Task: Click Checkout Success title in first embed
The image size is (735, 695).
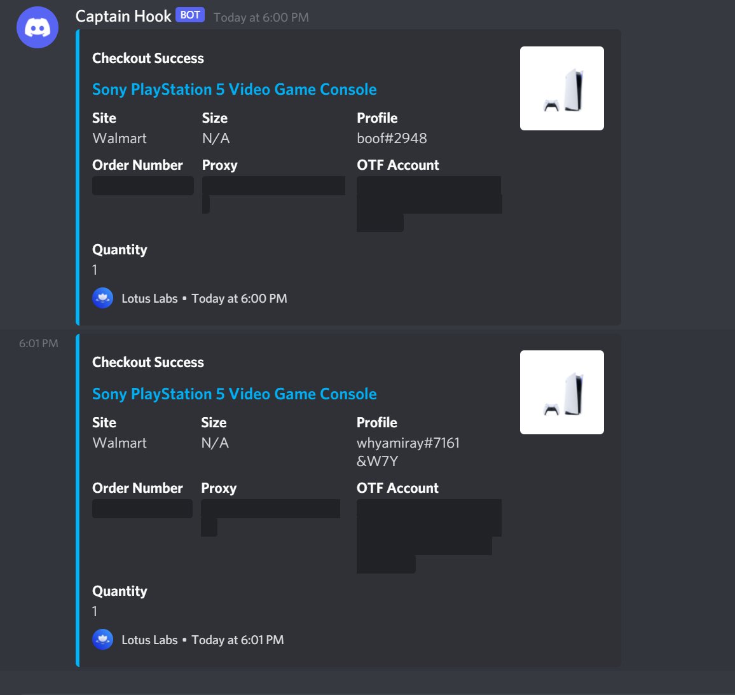Action: point(148,58)
